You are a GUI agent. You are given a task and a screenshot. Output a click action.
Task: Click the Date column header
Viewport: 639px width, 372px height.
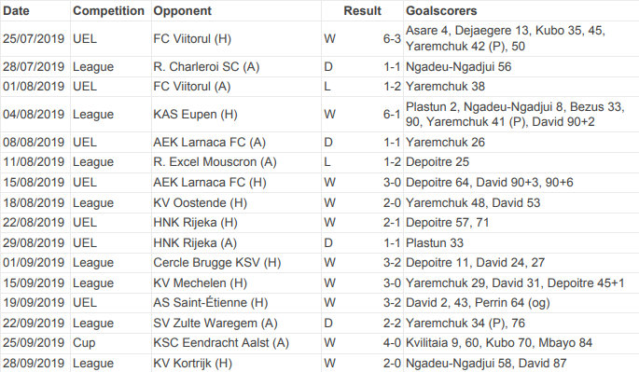click(16, 10)
